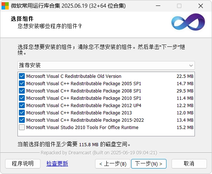Close the installer window

click(201, 6)
